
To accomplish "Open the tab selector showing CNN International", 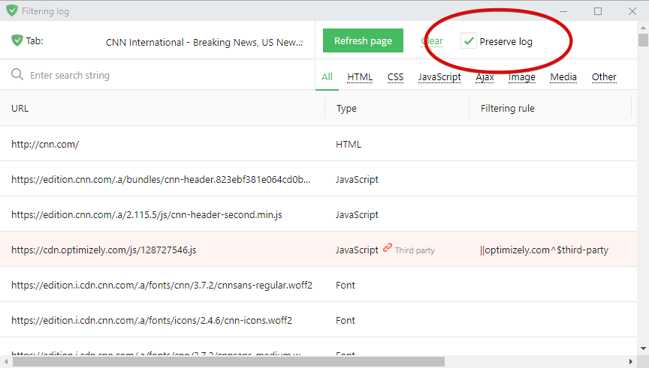I will 204,43.
